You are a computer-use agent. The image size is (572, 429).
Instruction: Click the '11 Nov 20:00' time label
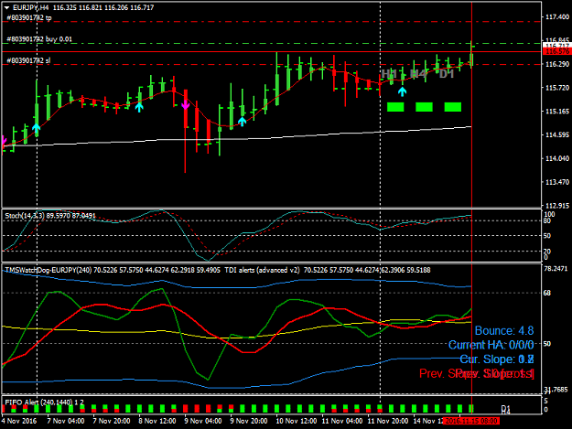(388, 421)
